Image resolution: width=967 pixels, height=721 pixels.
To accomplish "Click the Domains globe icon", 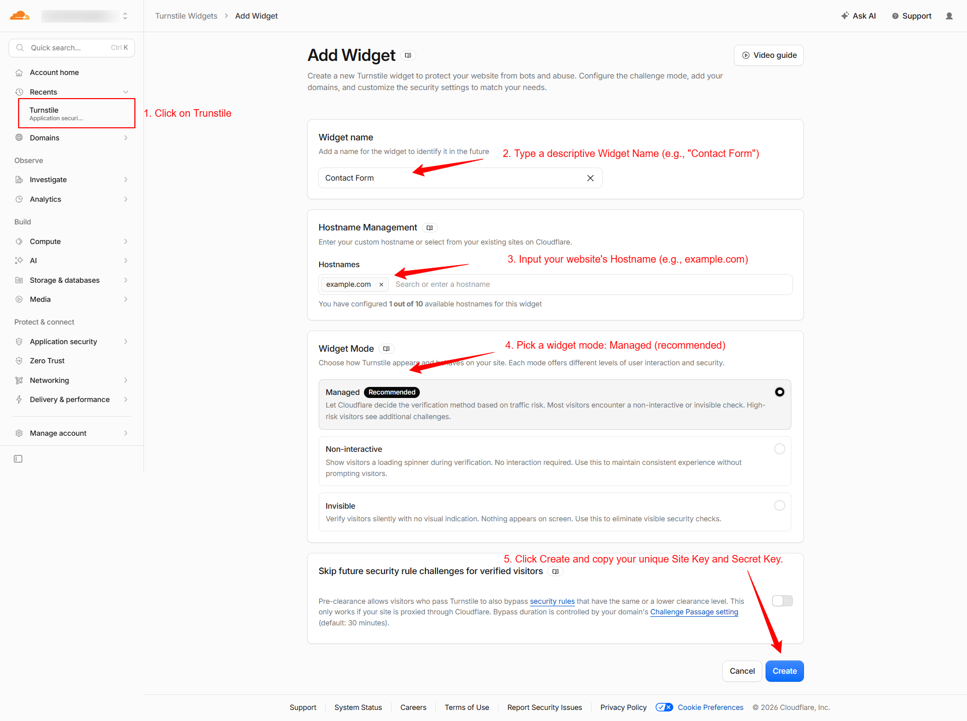I will click(x=19, y=138).
